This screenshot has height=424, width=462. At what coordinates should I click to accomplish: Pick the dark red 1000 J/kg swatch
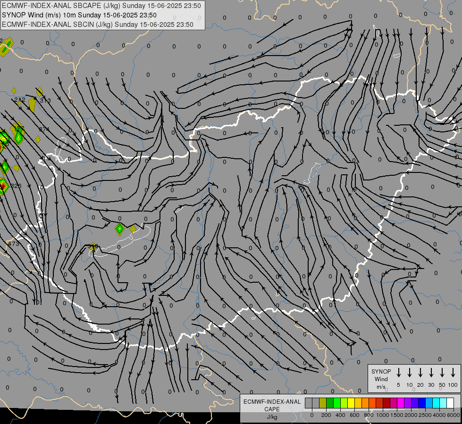pos(386,403)
